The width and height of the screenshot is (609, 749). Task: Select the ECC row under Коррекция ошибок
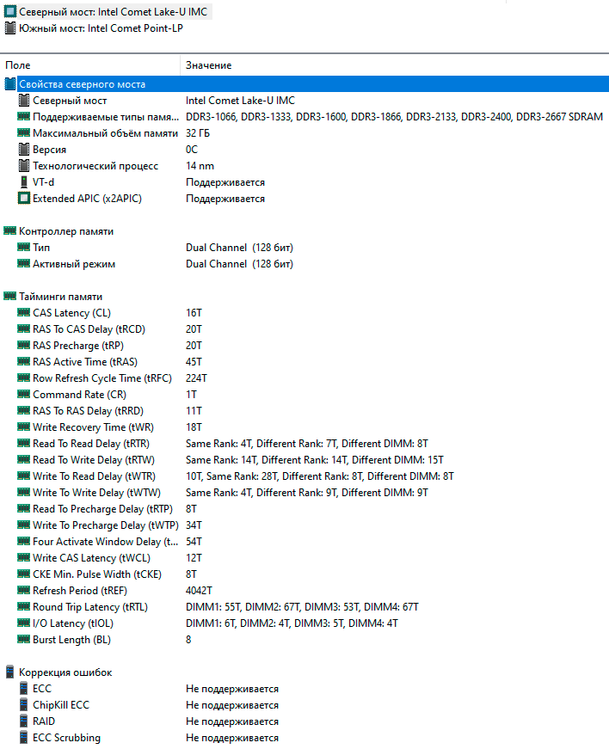pos(305,688)
